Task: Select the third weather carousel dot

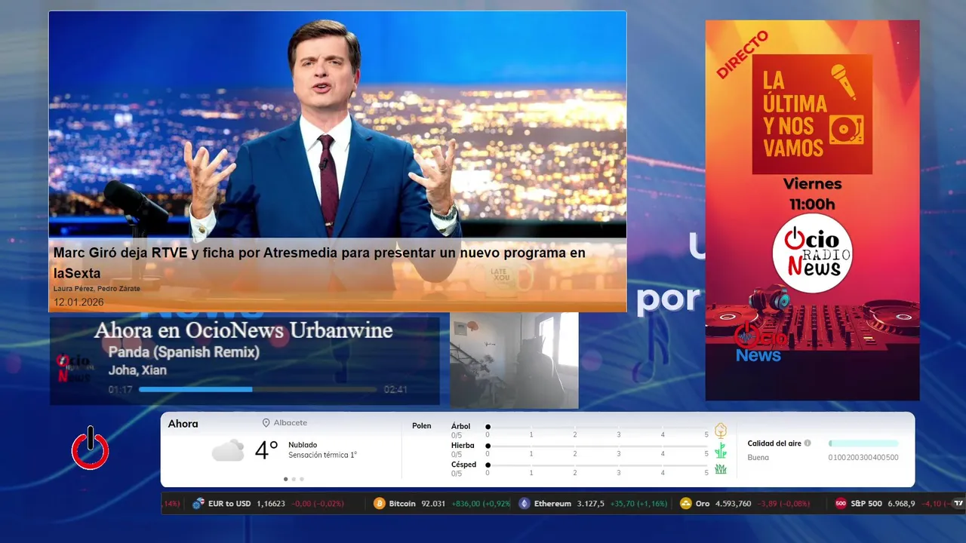Action: point(302,479)
